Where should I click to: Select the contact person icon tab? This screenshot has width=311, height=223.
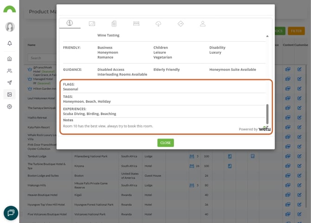pyautogui.click(x=202, y=23)
